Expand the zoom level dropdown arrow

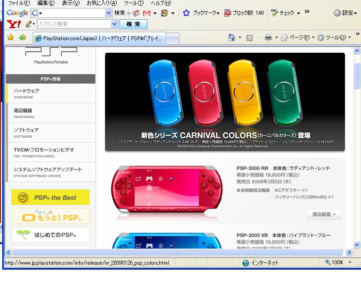(x=350, y=262)
